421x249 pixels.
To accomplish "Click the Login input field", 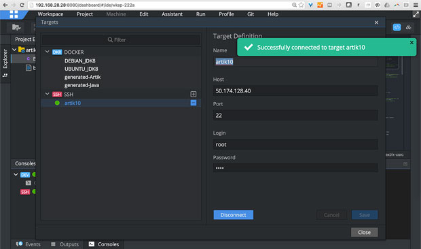I will click(295, 144).
